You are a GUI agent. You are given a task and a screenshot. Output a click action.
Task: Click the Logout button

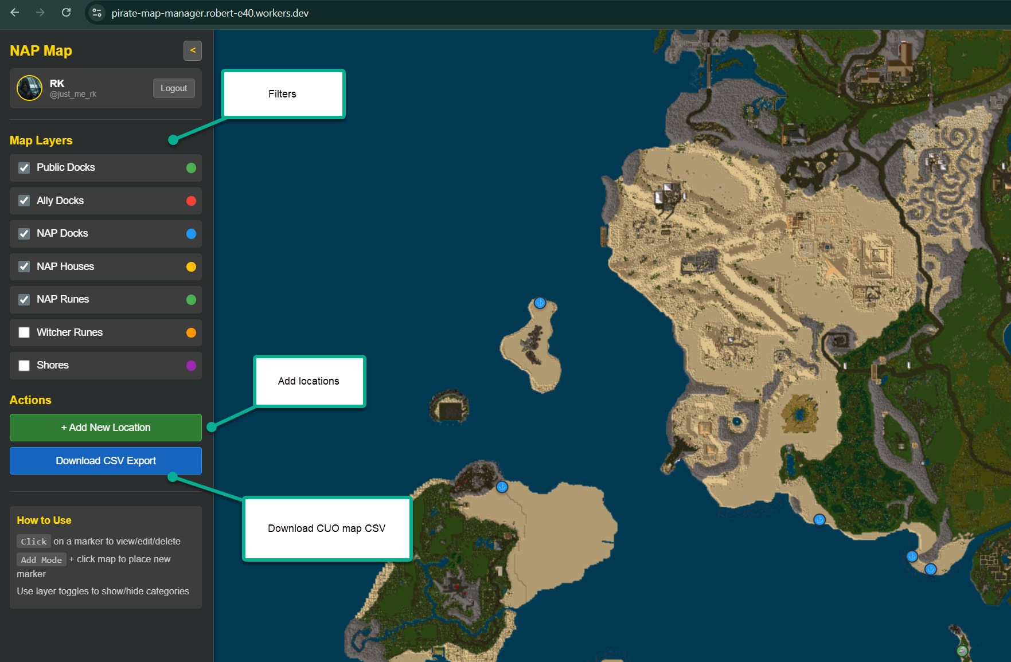174,88
